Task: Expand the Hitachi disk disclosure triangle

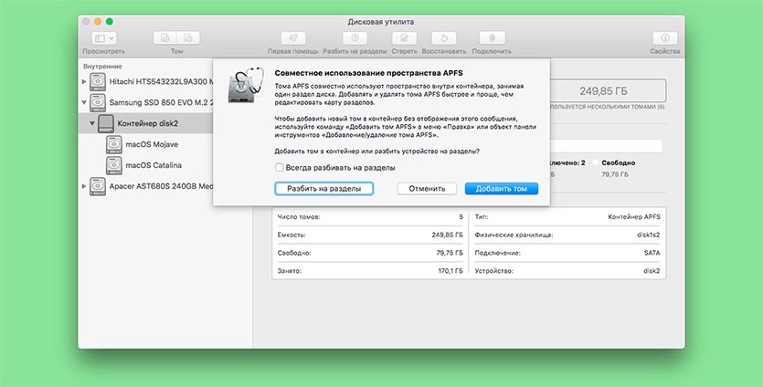Action: pyautogui.click(x=85, y=81)
